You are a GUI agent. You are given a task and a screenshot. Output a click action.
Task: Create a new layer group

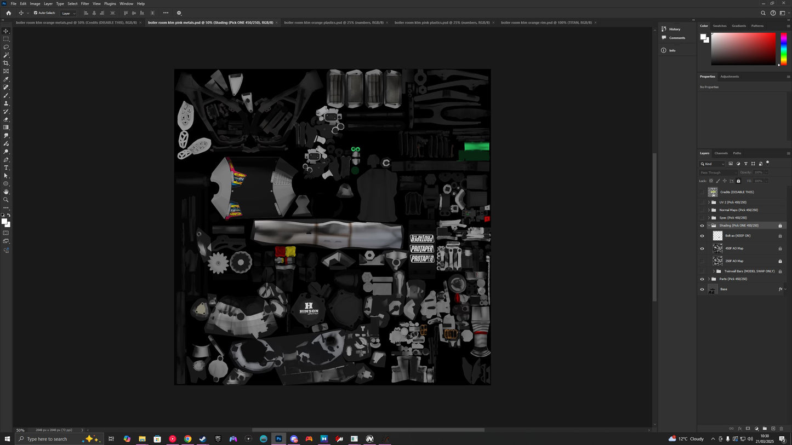pyautogui.click(x=765, y=429)
